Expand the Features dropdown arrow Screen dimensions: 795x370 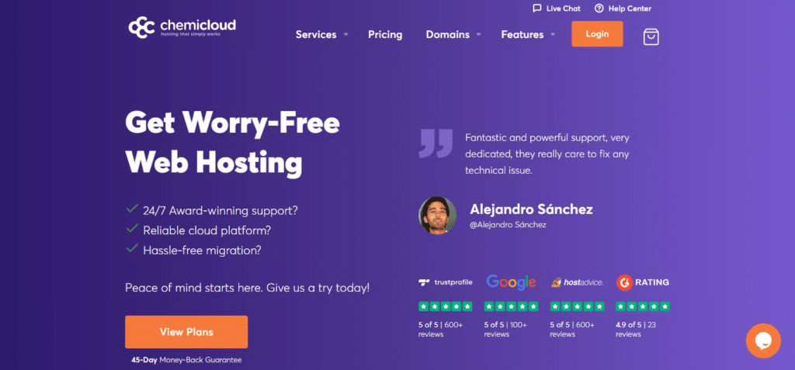click(x=553, y=34)
